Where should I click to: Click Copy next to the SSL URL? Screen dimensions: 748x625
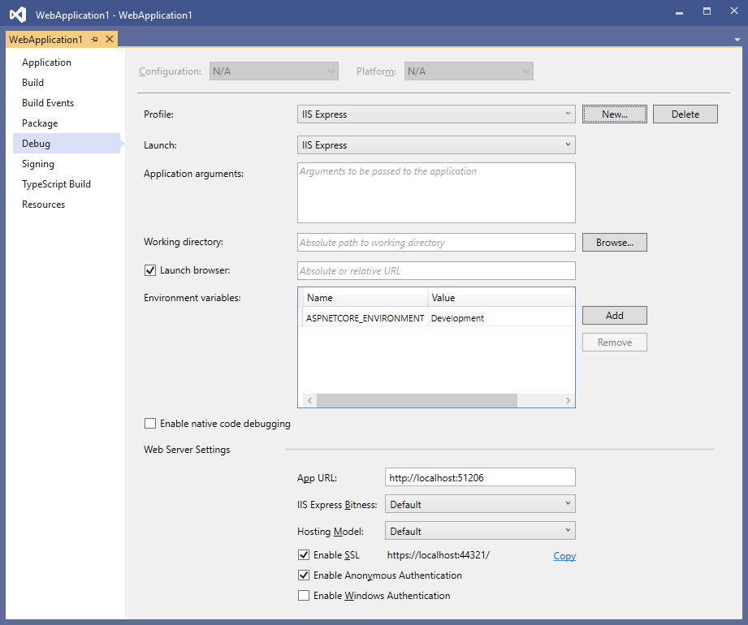(564, 555)
